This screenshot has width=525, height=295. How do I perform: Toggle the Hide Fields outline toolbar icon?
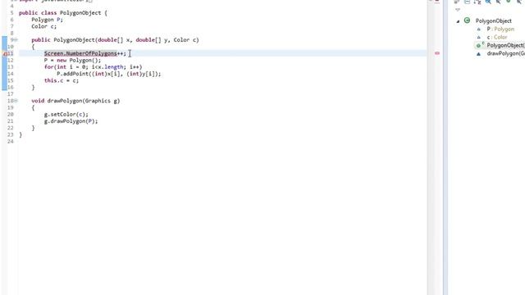tap(488, 2)
